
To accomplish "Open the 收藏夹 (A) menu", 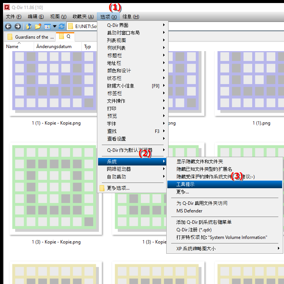I will tap(83, 17).
